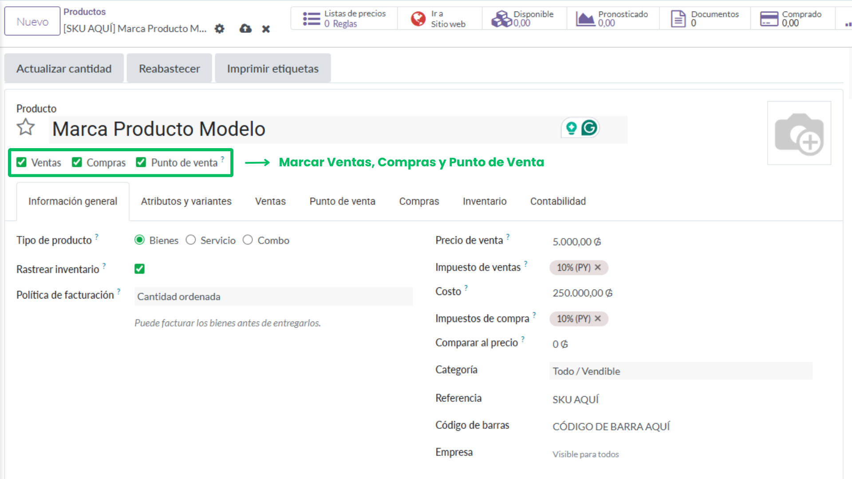View Pronosticado forecast chart icon

586,19
